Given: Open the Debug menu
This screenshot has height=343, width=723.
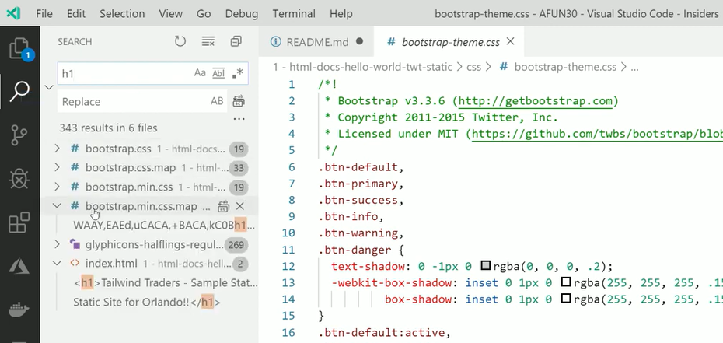Looking at the screenshot, I should pos(242,14).
